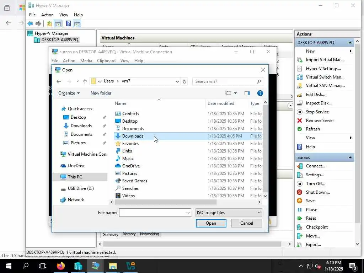Click the vertical scrollbar of the file list

point(265,149)
